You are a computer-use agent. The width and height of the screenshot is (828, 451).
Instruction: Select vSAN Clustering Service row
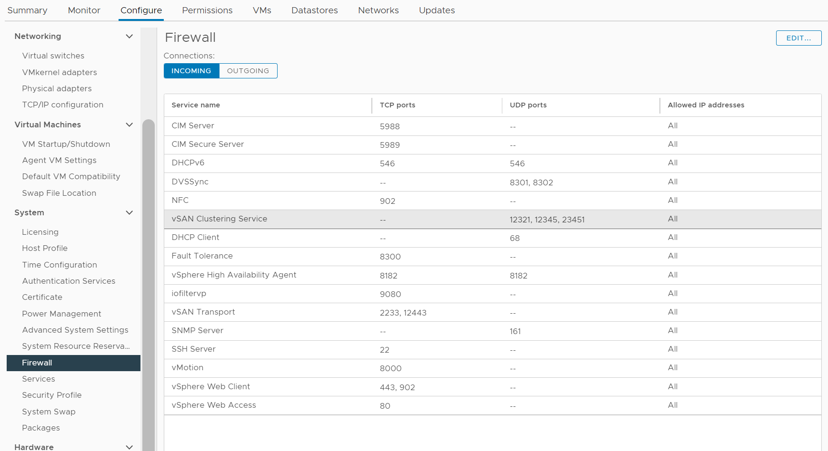492,219
